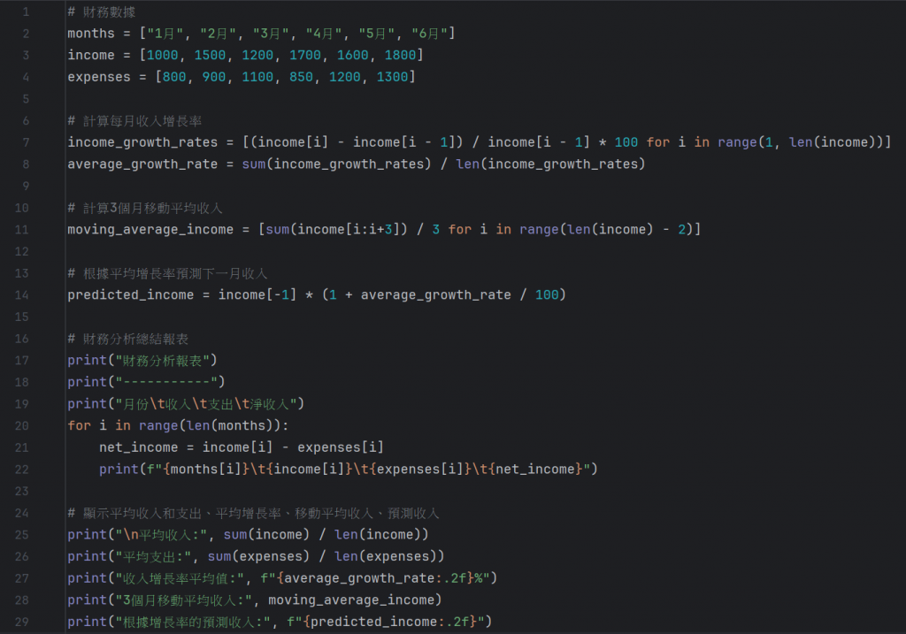Viewport: 906px width, 634px height.
Task: Click the value 1800 in income list
Action: [x=401, y=56]
